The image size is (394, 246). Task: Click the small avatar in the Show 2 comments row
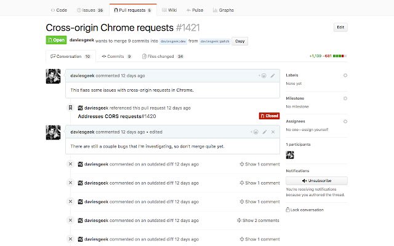tap(80, 220)
